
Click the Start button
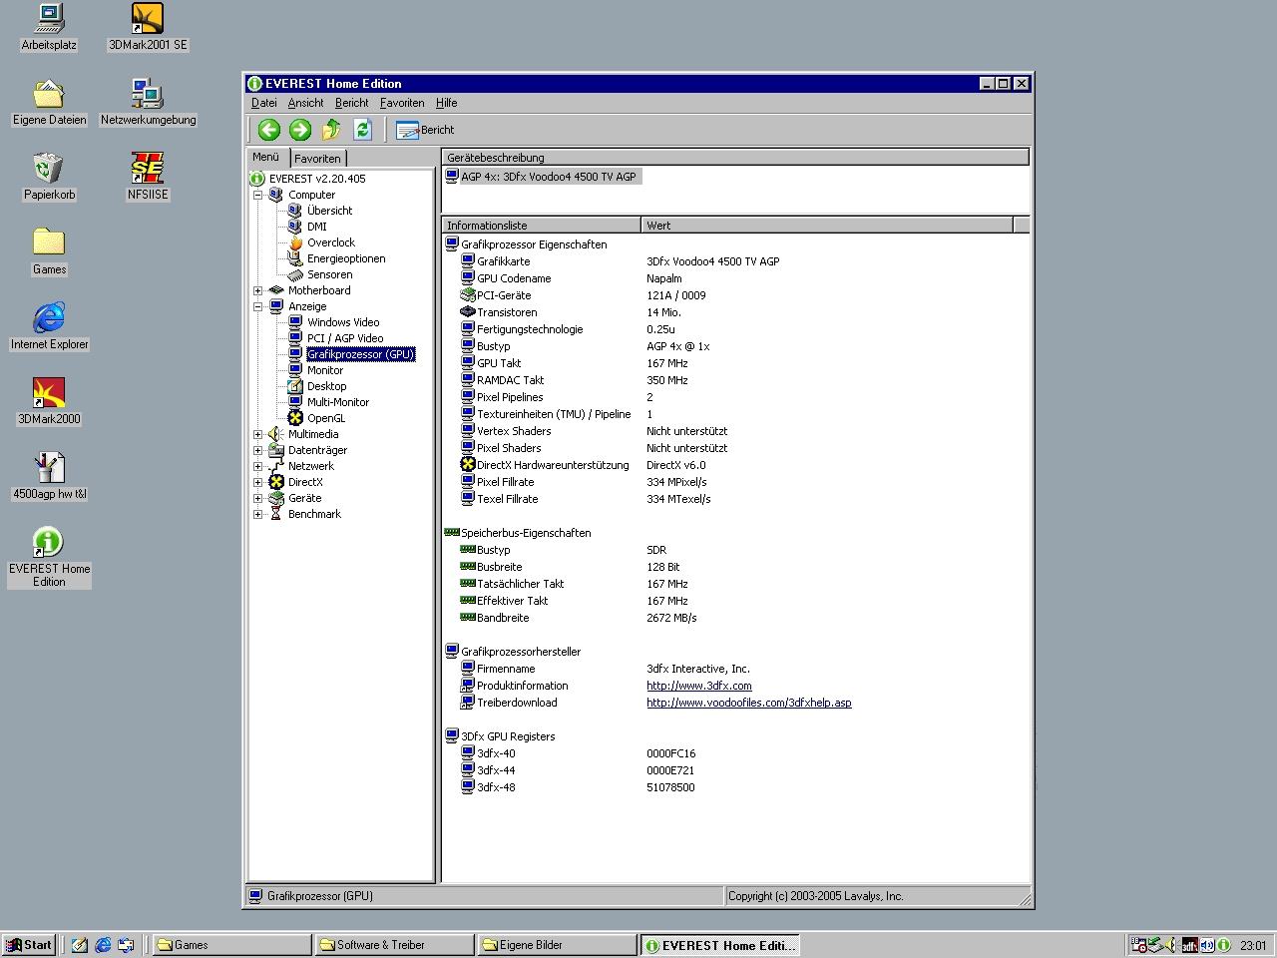tap(29, 945)
